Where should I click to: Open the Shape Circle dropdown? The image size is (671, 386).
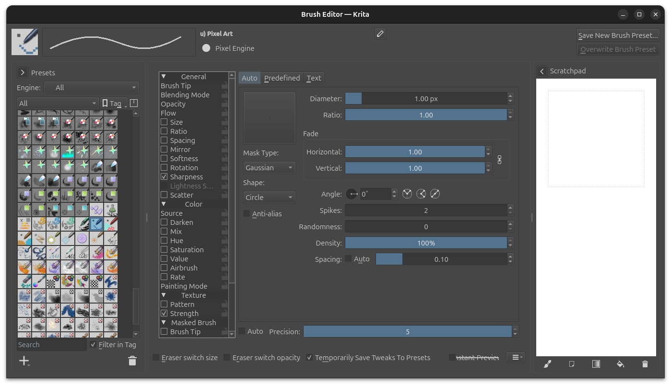270,198
